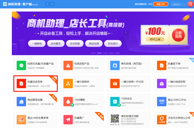Click the 一键分销微供 title text
The width and height of the screenshot is (194, 129).
tap(82, 82)
